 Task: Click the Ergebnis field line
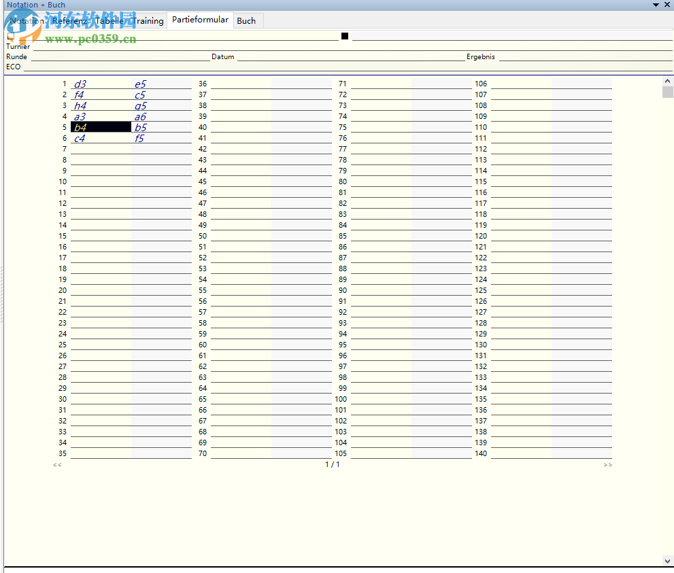[x=585, y=57]
